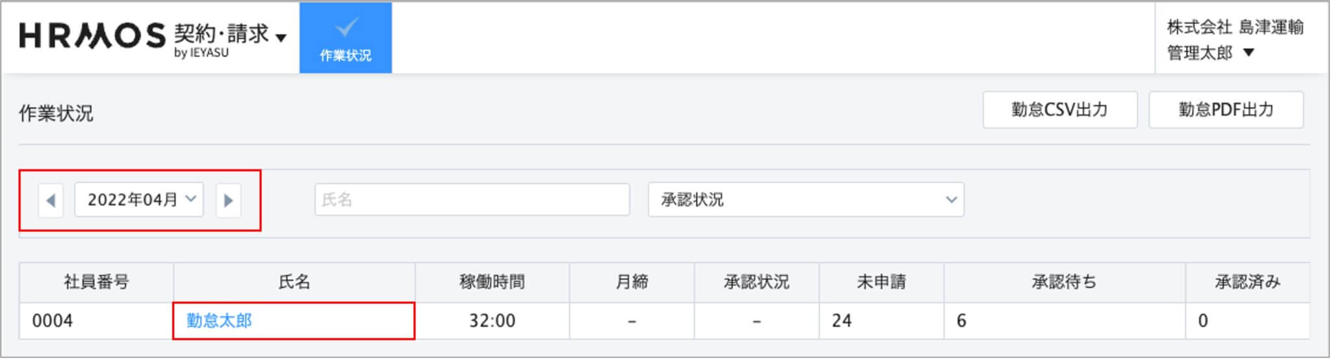The width and height of the screenshot is (1331, 359).
Task: Click the previous month arrow
Action: [51, 200]
